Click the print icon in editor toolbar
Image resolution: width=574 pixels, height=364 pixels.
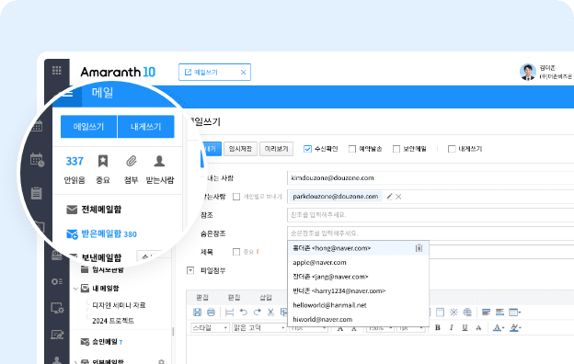click(211, 312)
